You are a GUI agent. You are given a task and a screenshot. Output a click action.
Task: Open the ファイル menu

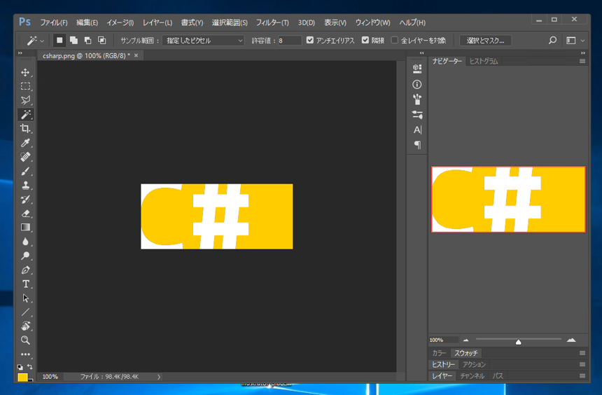coord(54,22)
